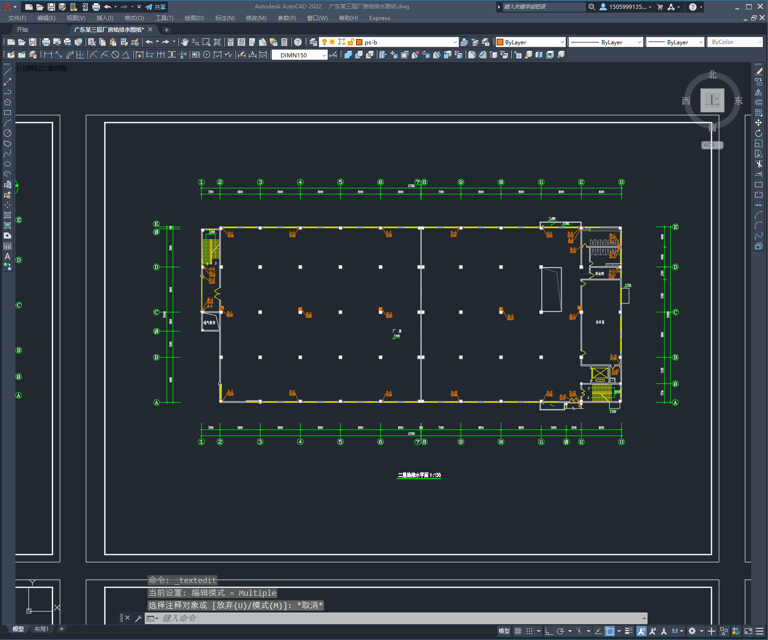The height and width of the screenshot is (640, 768).
Task: Toggle Clean Screen in status bar
Action: [x=748, y=631]
